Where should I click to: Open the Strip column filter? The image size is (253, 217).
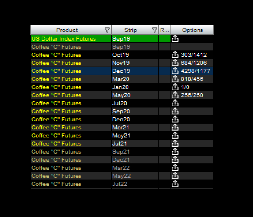[x=154, y=30]
